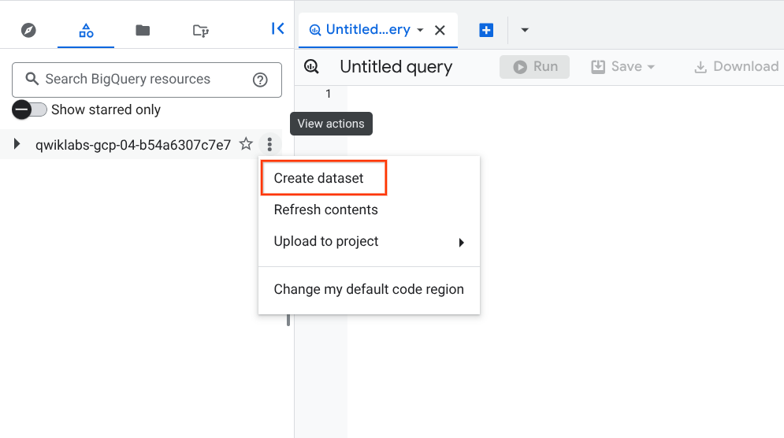Select the shapes resources icon tab
The image size is (784, 438).
point(86,31)
